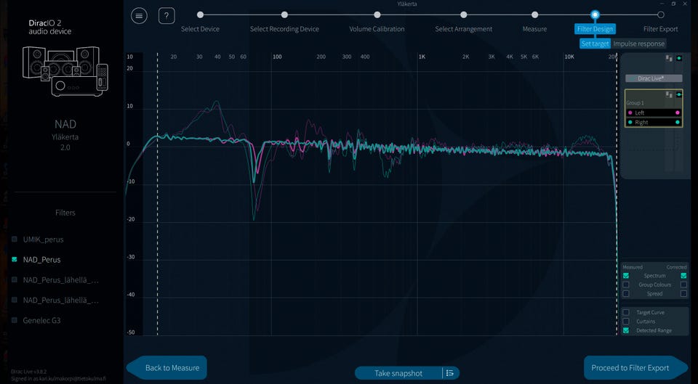Click Proceed to Filter Export button
Viewport: 698px width, 384px height.
click(636, 367)
